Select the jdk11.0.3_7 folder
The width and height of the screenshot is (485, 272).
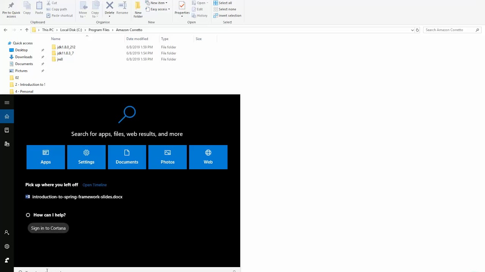(65, 53)
